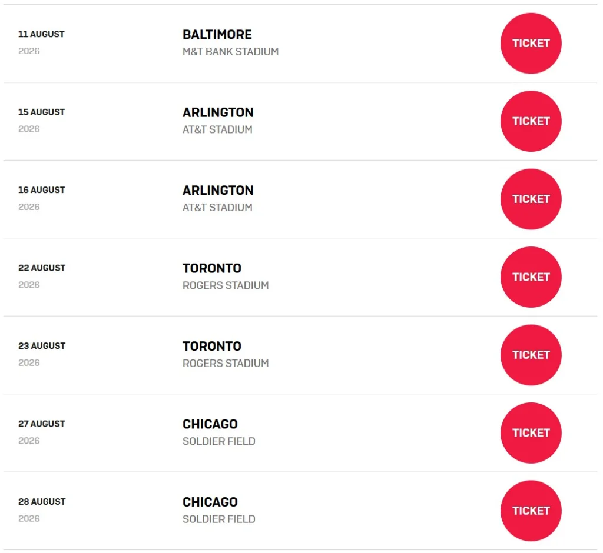Click the BALTIMORE city heading
The width and height of the screenshot is (603, 553).
(x=217, y=35)
